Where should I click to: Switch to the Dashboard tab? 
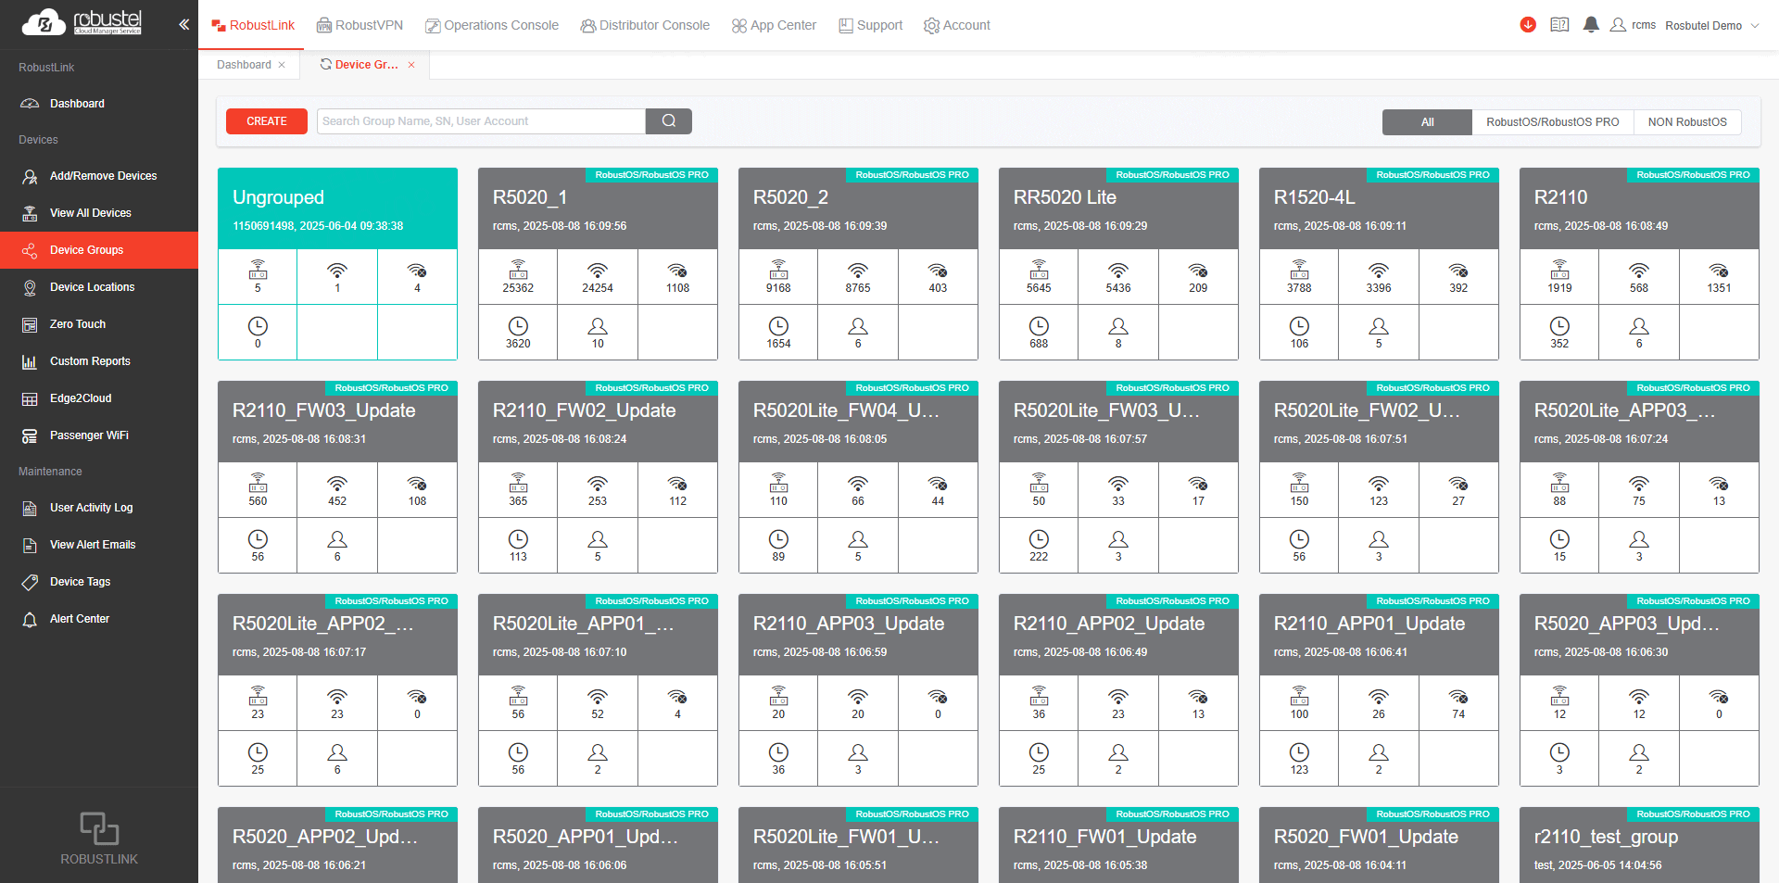click(244, 65)
